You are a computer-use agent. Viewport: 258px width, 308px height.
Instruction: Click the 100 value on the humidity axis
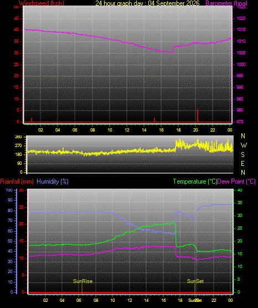click(x=9, y=190)
